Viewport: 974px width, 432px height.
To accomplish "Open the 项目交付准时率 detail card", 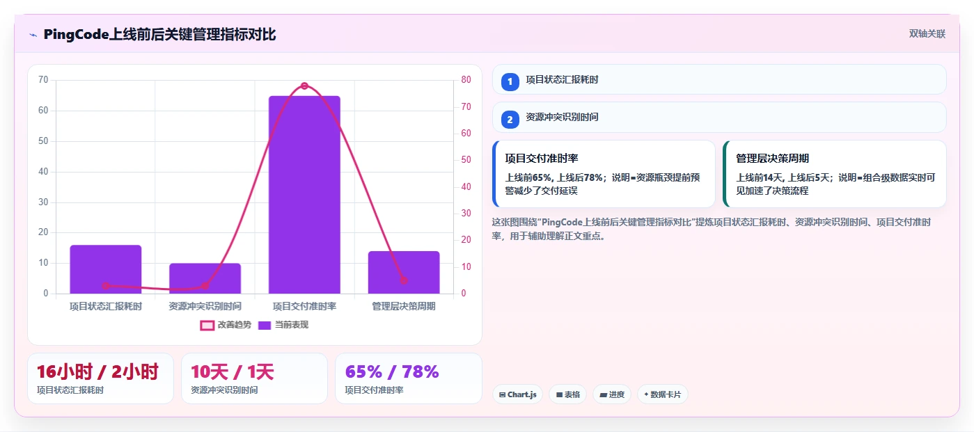I will (604, 174).
